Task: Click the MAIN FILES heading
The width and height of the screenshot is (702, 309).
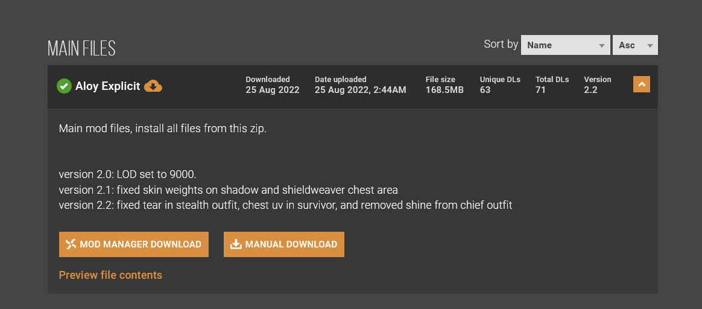Action: pyautogui.click(x=81, y=48)
